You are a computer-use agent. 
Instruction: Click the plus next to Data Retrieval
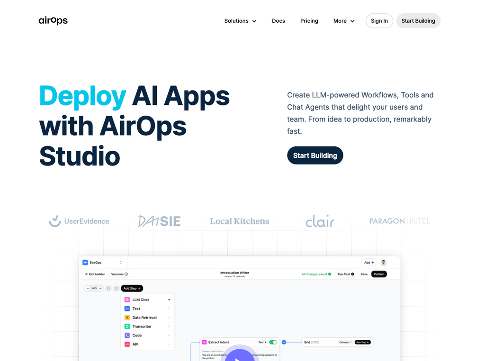click(x=169, y=318)
